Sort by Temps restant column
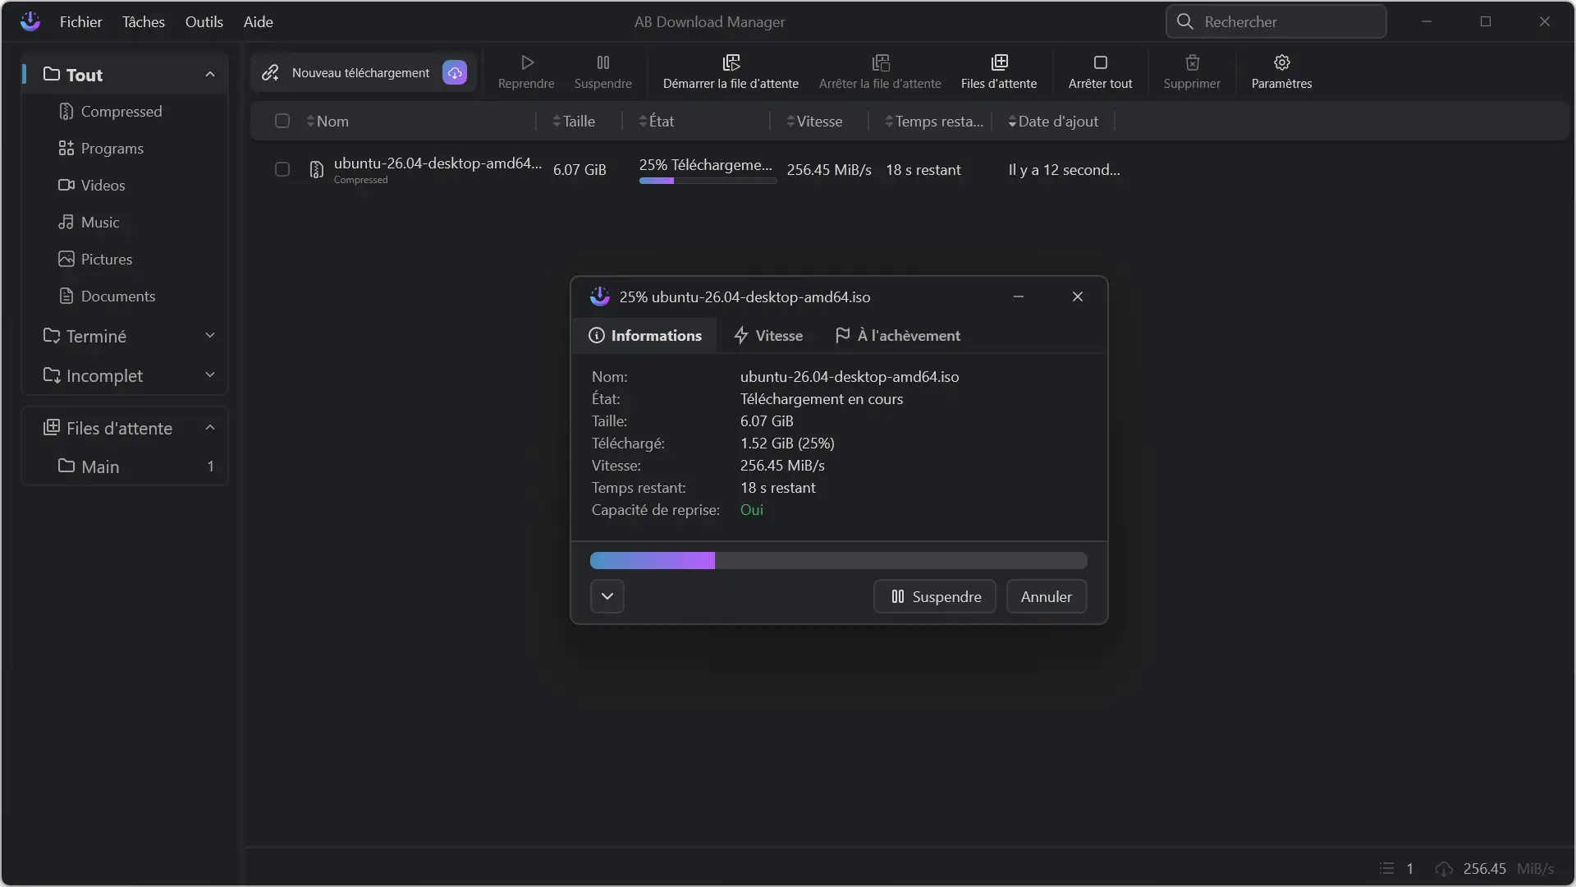This screenshot has height=887, width=1576. 934,121
